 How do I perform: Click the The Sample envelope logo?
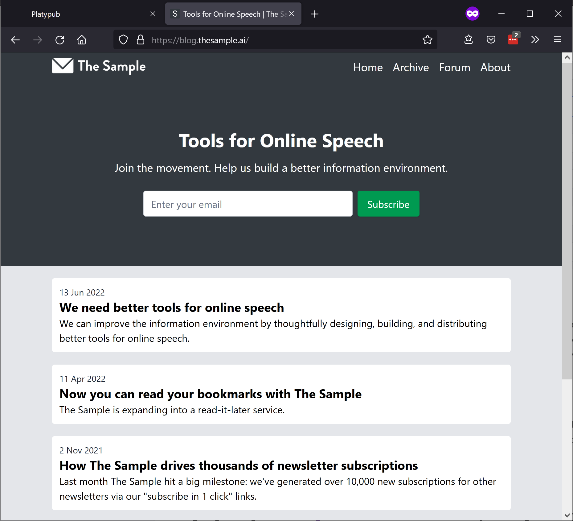pyautogui.click(x=99, y=66)
